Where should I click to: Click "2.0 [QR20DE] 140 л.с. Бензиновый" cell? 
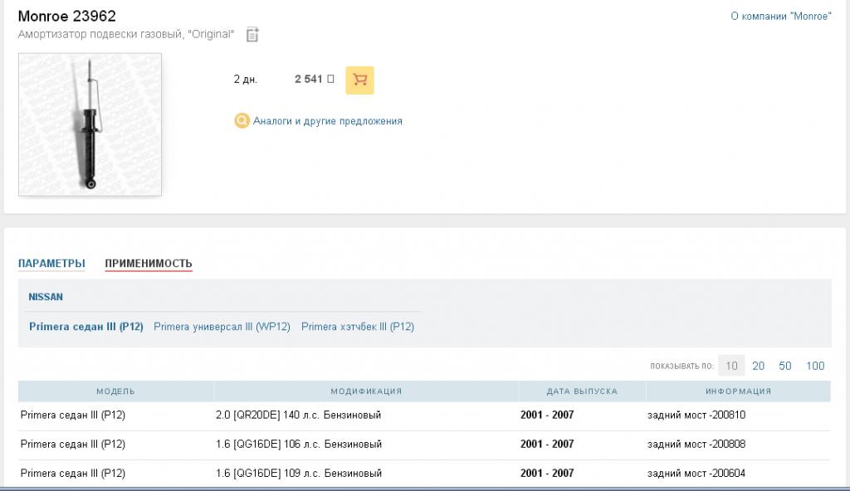[x=298, y=416]
